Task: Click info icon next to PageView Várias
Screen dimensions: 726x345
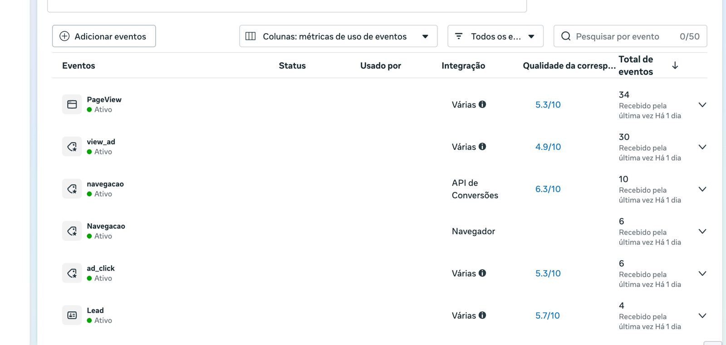Action: click(482, 104)
